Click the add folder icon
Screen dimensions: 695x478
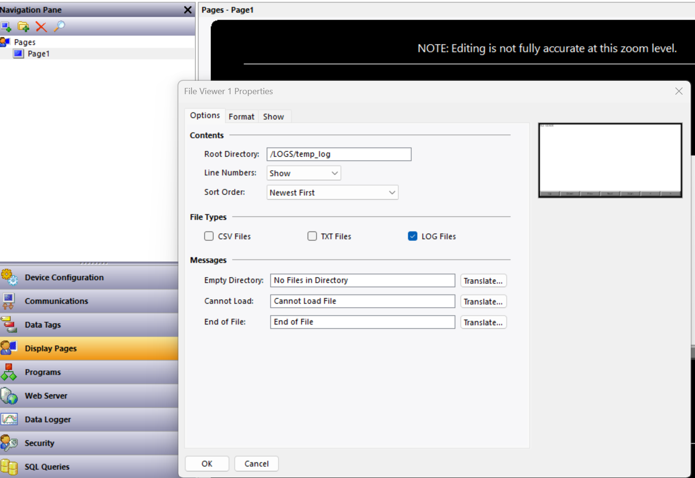pos(23,26)
